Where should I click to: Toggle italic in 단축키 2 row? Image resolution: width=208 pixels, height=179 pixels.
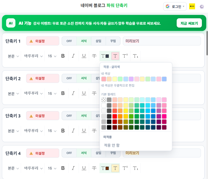[73, 94]
